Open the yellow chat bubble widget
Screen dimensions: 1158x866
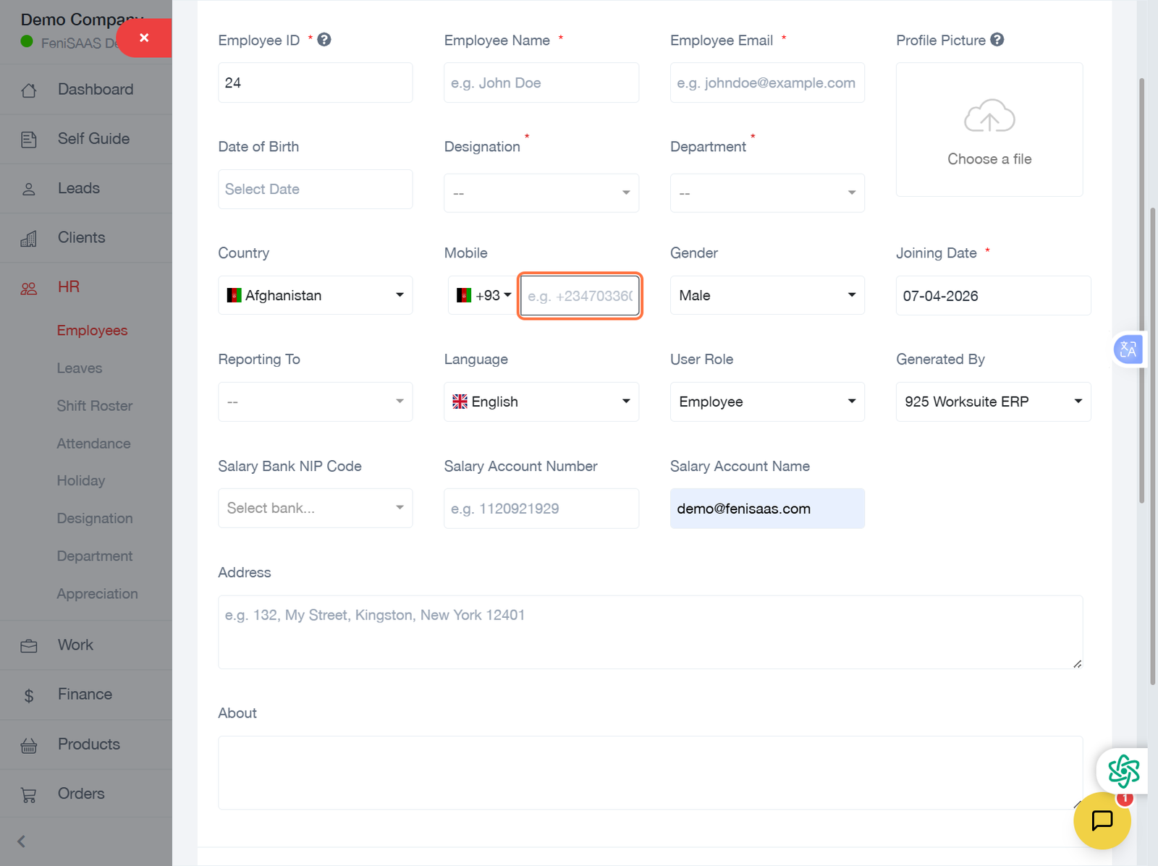[x=1102, y=820]
